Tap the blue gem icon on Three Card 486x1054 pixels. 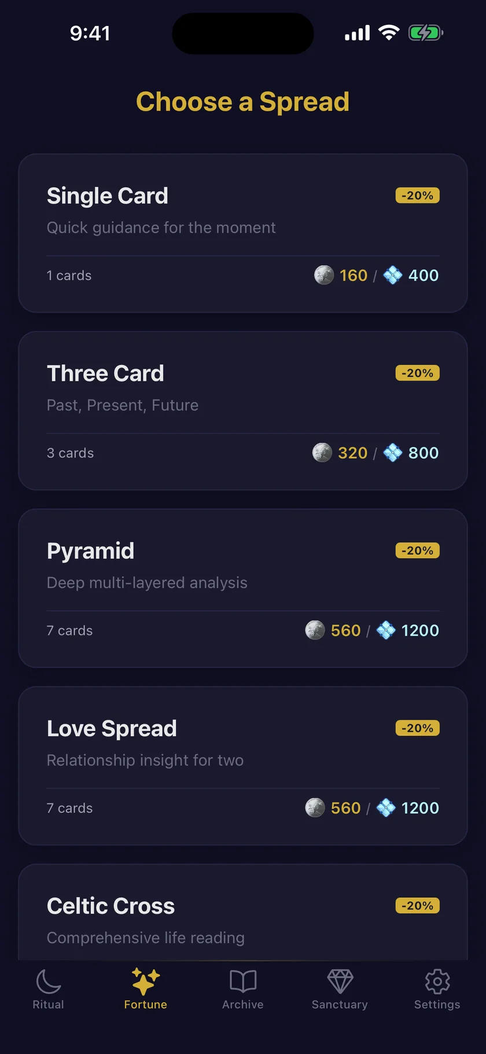(393, 453)
